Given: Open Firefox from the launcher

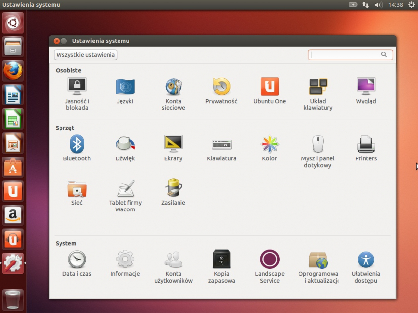Looking at the screenshot, I should pyautogui.click(x=12, y=71).
